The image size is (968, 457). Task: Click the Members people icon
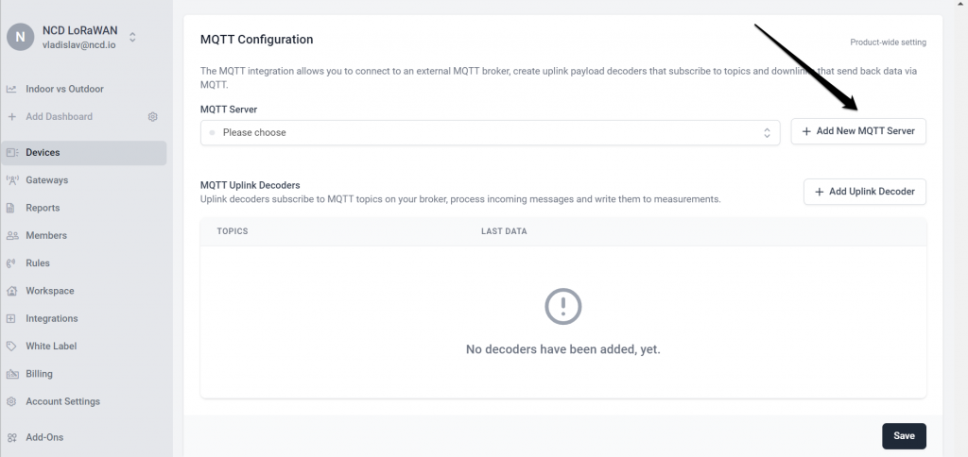tap(11, 236)
